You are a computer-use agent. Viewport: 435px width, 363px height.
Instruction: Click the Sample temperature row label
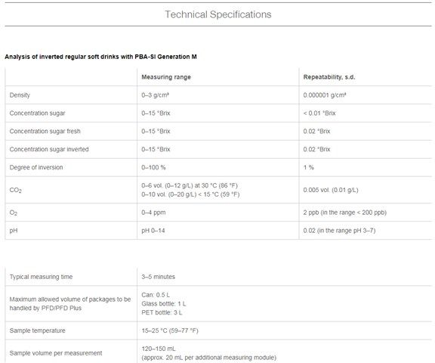(38, 330)
